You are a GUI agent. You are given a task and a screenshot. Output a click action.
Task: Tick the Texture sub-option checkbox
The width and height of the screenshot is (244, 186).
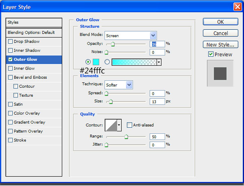point(15,95)
